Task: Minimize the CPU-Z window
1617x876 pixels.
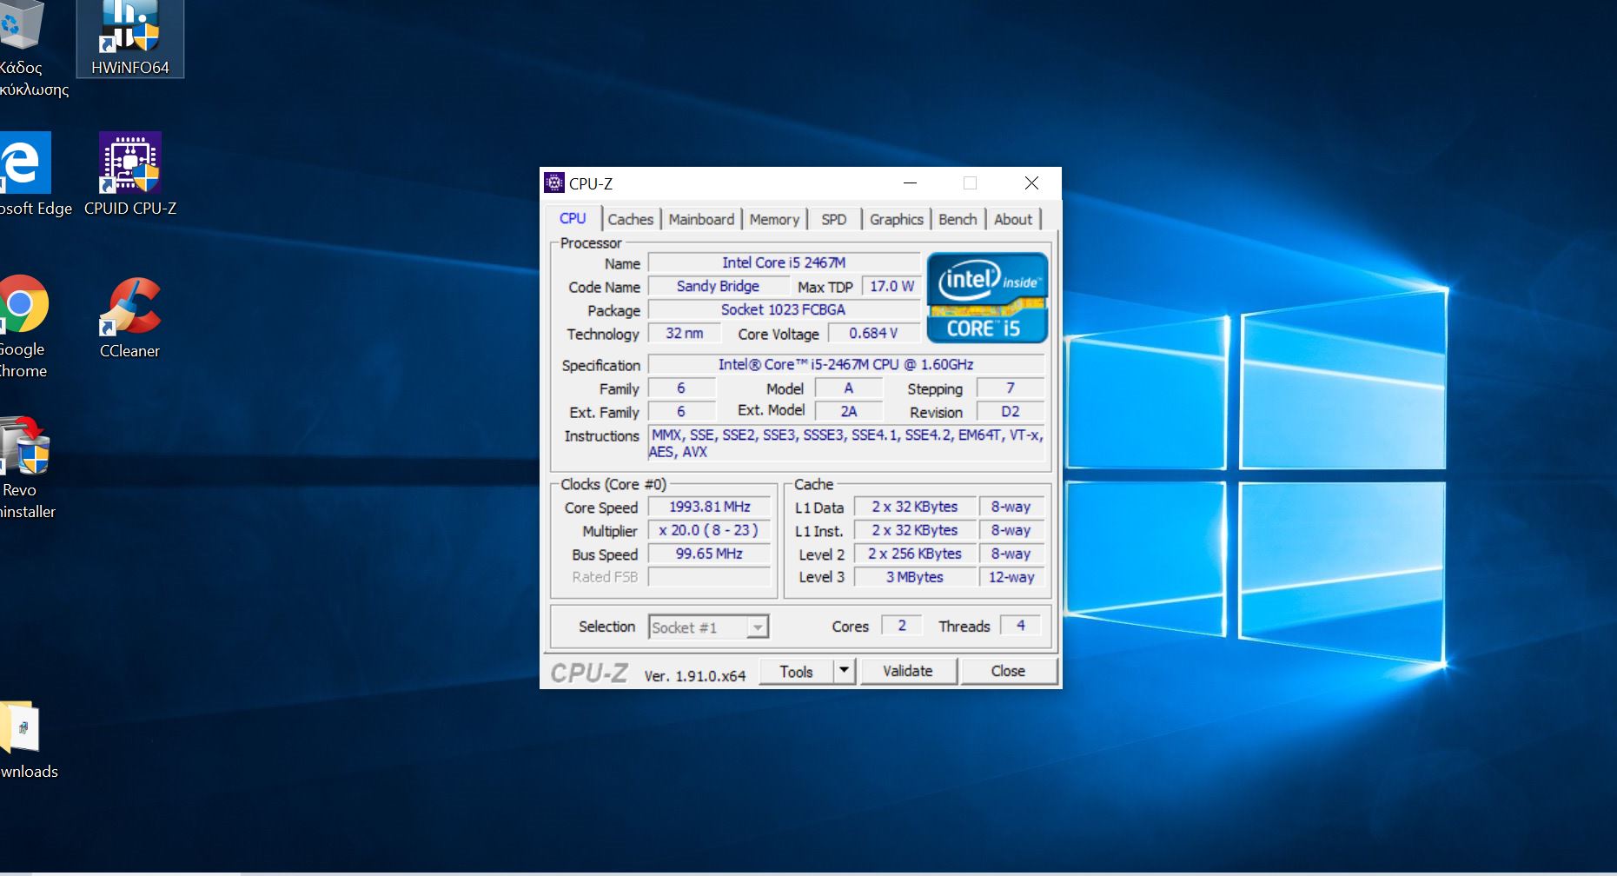Action: [910, 182]
